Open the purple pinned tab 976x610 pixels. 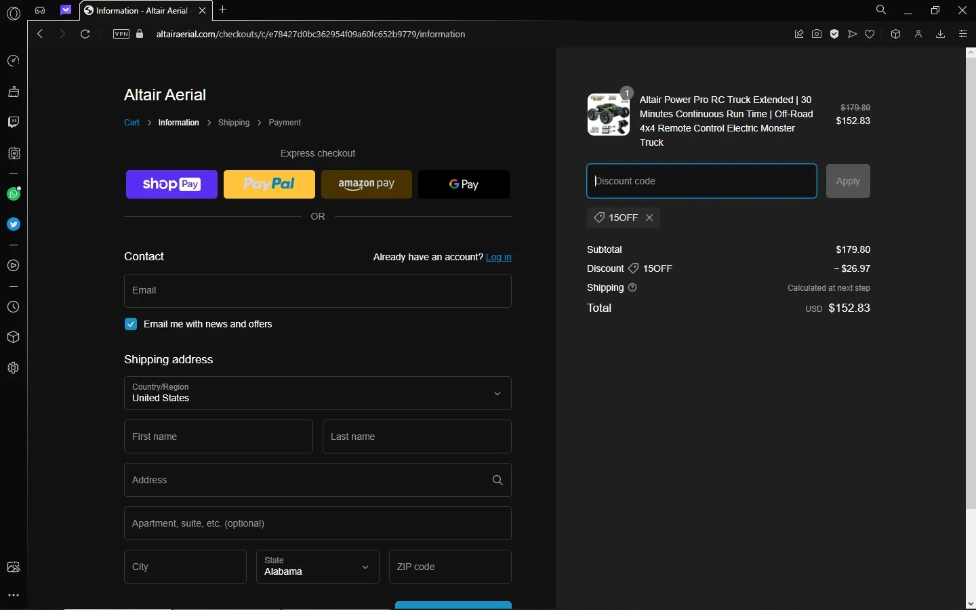click(66, 10)
